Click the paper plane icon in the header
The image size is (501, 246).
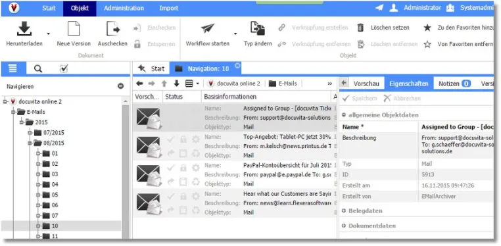[x=379, y=8]
